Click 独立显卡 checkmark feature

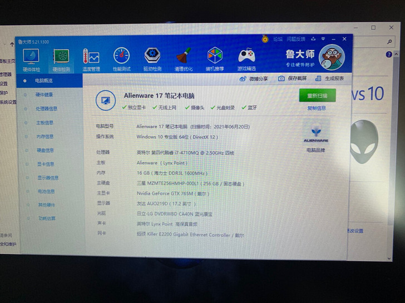(134, 107)
